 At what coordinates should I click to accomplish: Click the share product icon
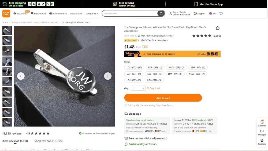tap(218, 28)
